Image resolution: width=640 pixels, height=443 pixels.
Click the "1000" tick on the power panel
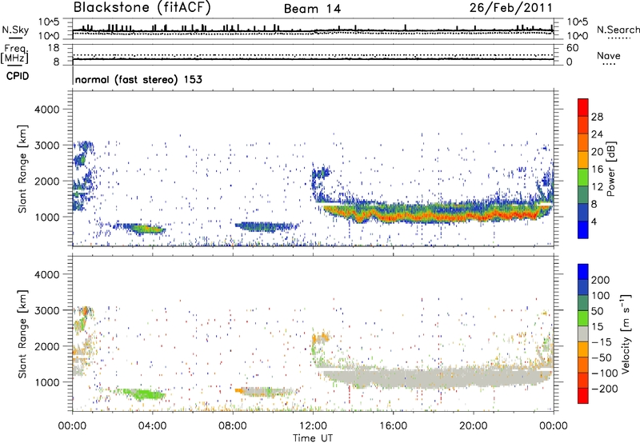[x=46, y=217]
